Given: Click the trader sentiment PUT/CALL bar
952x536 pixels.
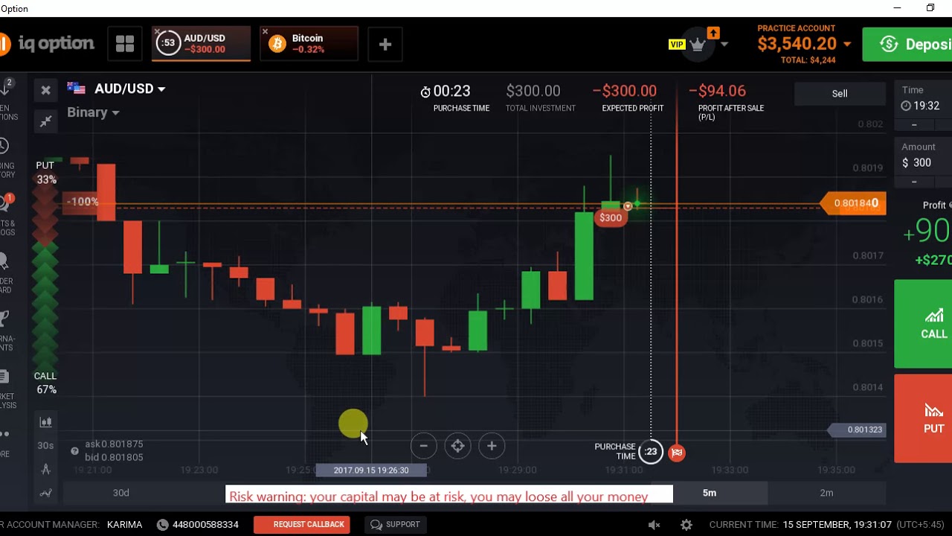Looking at the screenshot, I should 45,277.
